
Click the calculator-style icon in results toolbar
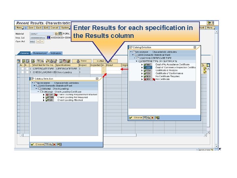[x=61, y=61]
